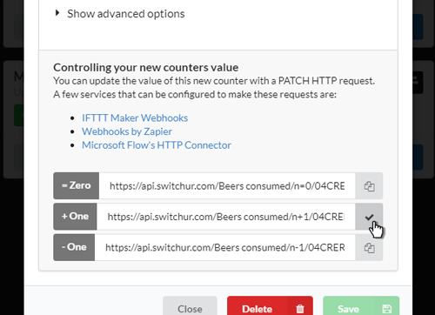
Task: Click the =Zero URL input field
Action: (x=227, y=186)
